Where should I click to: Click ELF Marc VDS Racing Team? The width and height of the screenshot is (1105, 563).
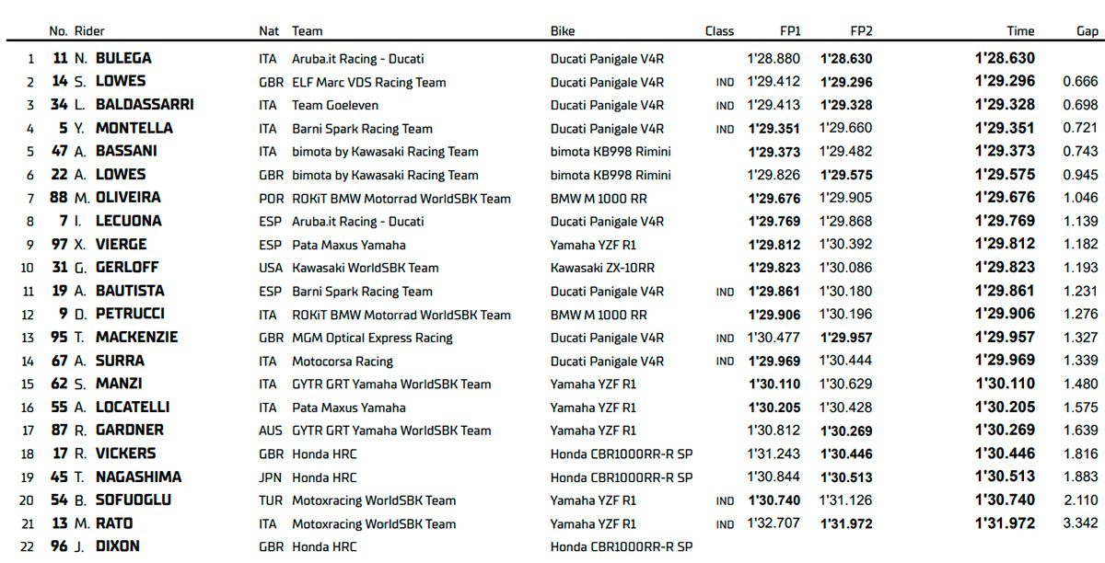click(x=368, y=82)
